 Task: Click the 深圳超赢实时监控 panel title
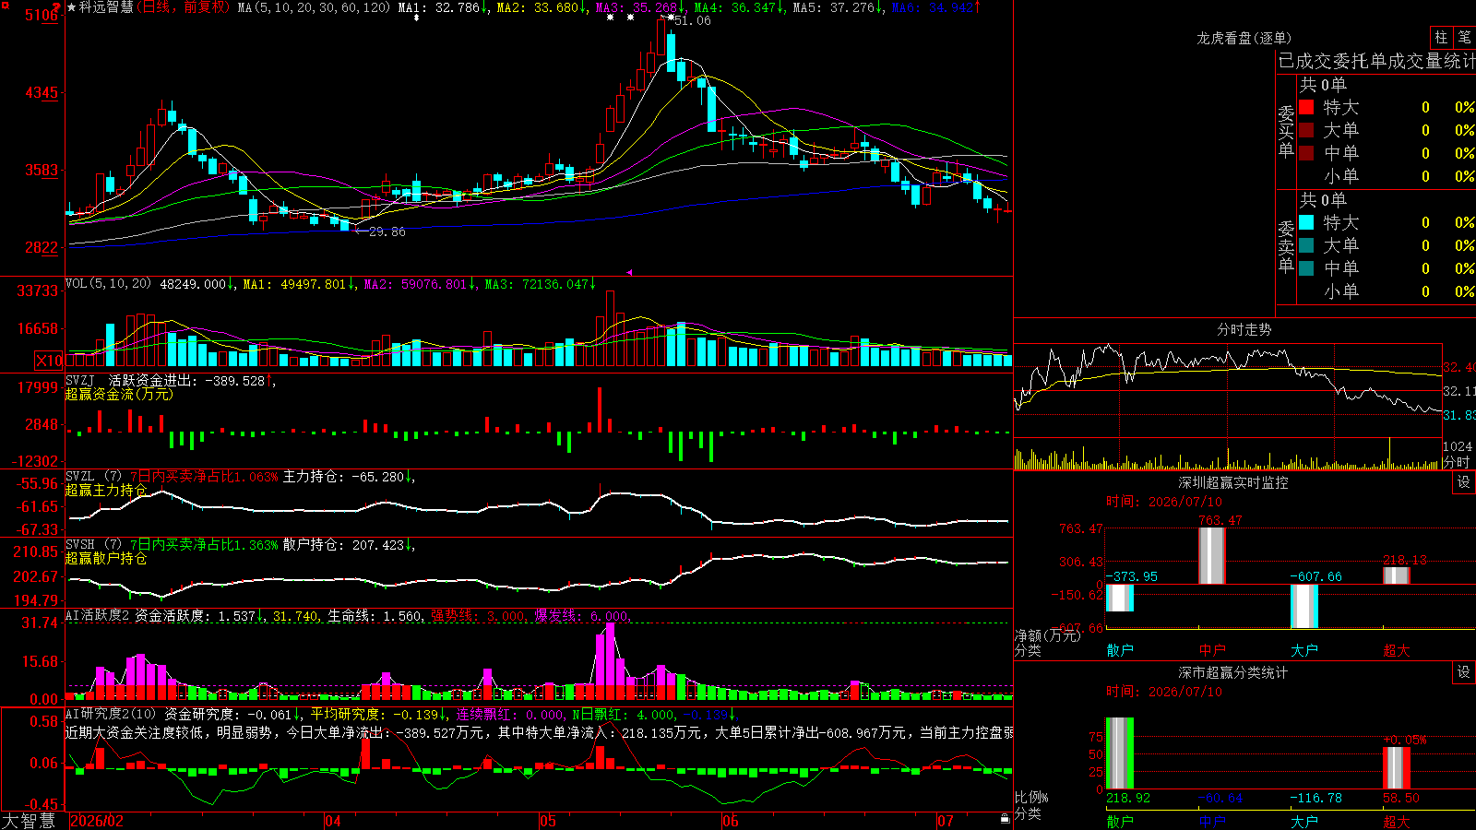pos(1233,482)
